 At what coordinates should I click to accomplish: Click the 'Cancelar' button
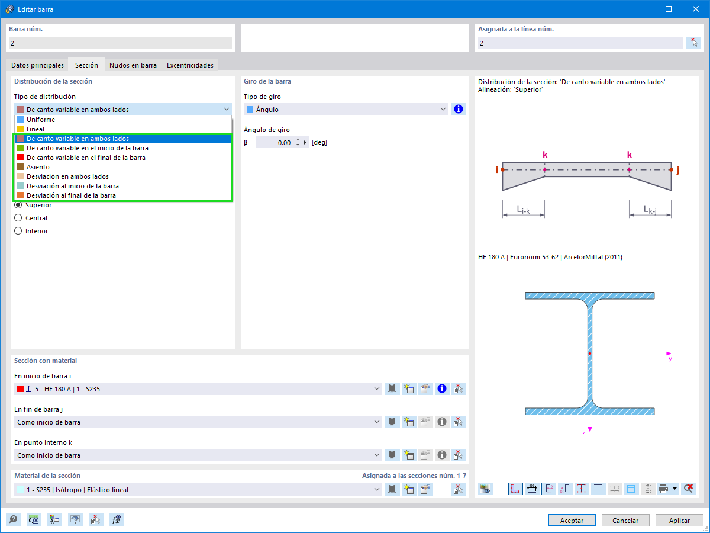(625, 521)
